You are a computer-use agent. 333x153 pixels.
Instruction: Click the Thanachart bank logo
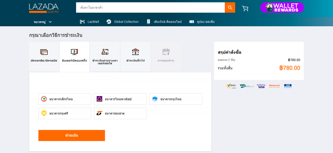tap(99, 113)
